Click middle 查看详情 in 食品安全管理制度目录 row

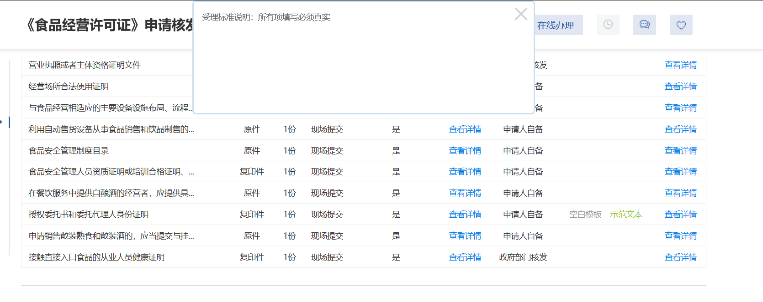click(465, 151)
